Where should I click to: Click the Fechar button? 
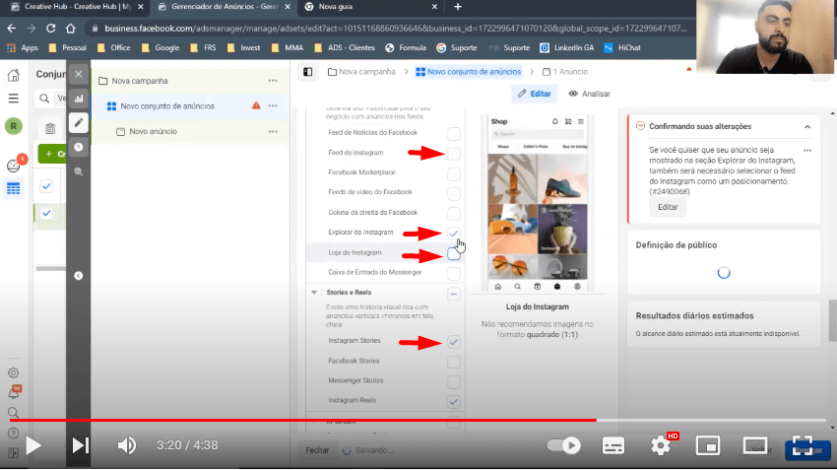coord(317,450)
